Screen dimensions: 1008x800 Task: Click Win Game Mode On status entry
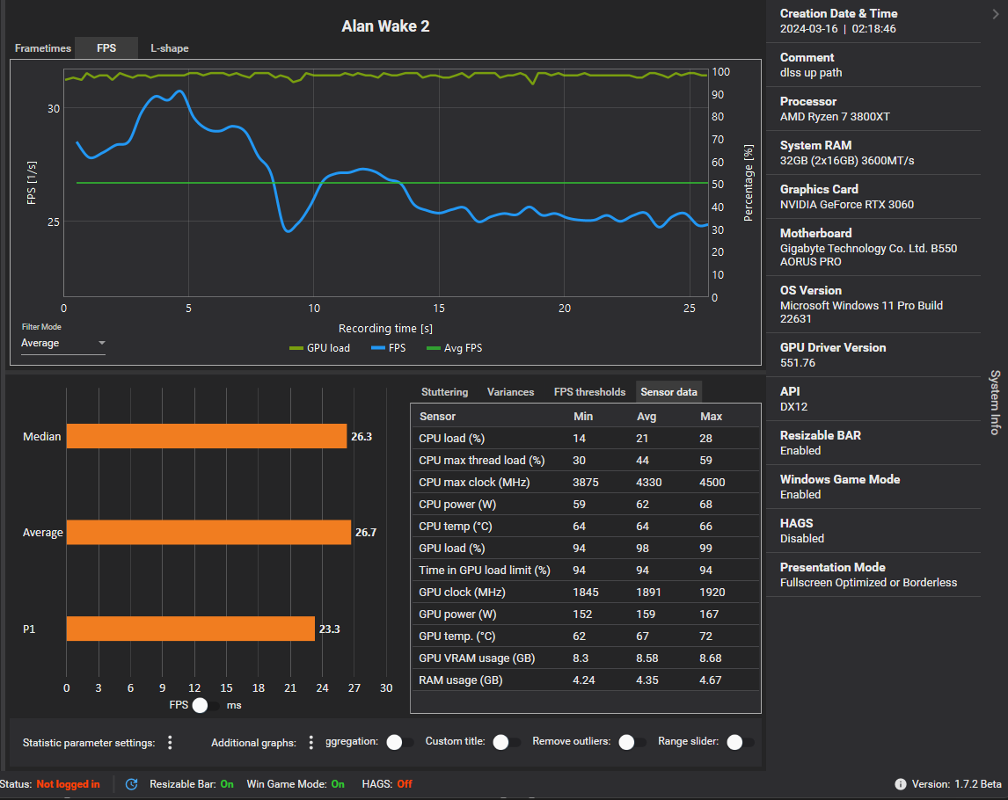(x=295, y=784)
